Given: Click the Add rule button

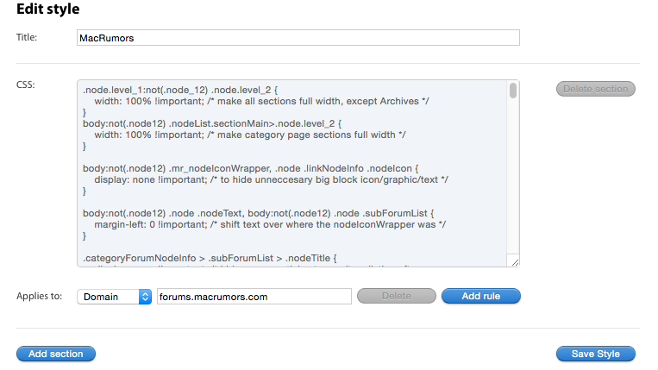Looking at the screenshot, I should (481, 296).
